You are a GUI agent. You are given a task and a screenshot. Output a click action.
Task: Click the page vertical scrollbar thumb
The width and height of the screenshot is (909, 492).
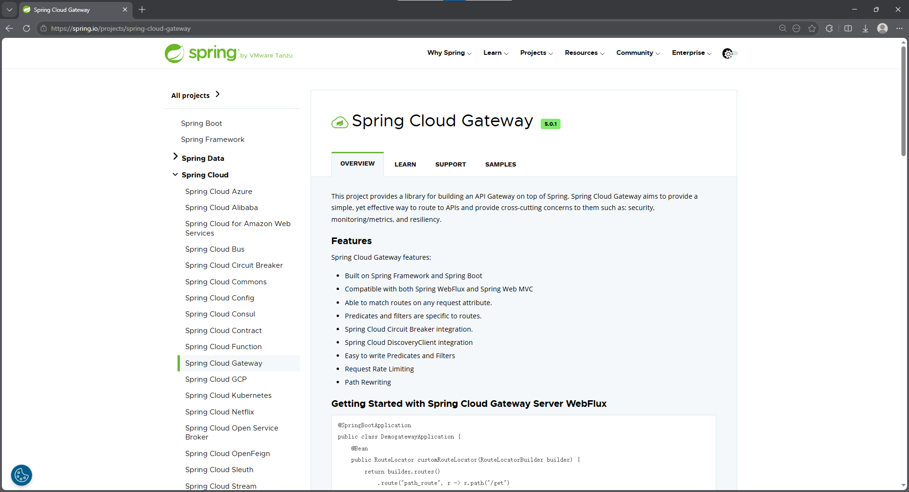pyautogui.click(x=903, y=101)
